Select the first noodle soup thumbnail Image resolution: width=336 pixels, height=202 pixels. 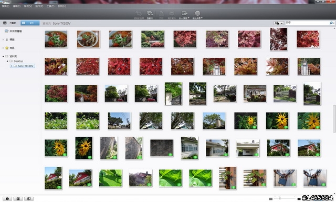[56, 39]
